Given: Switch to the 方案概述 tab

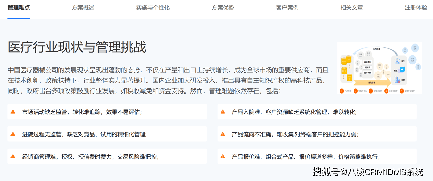Looking at the screenshot, I should click(x=83, y=8).
